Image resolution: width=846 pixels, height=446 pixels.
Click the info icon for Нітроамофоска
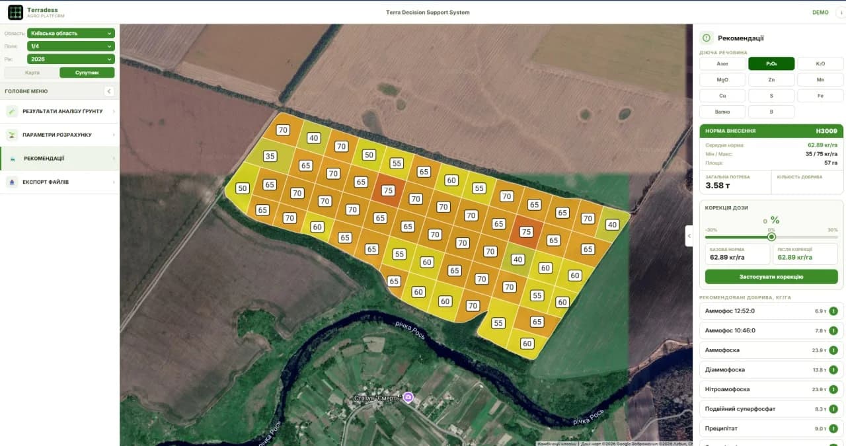coord(833,389)
